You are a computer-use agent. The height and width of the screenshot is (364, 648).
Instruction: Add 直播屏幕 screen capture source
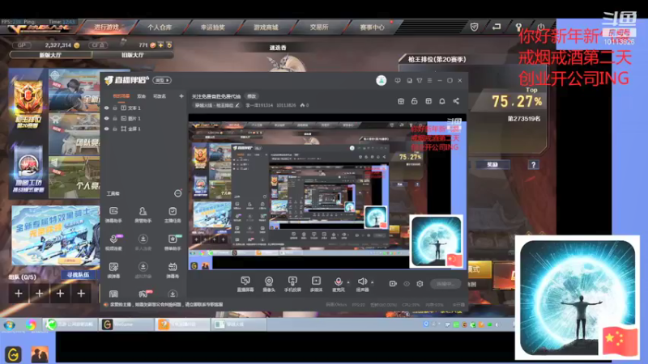[x=245, y=284]
